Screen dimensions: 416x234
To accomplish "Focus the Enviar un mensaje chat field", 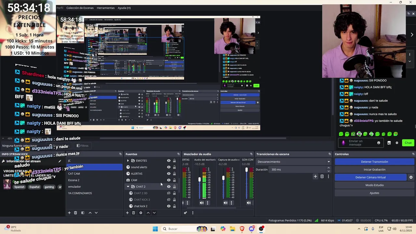I will 360,143.
